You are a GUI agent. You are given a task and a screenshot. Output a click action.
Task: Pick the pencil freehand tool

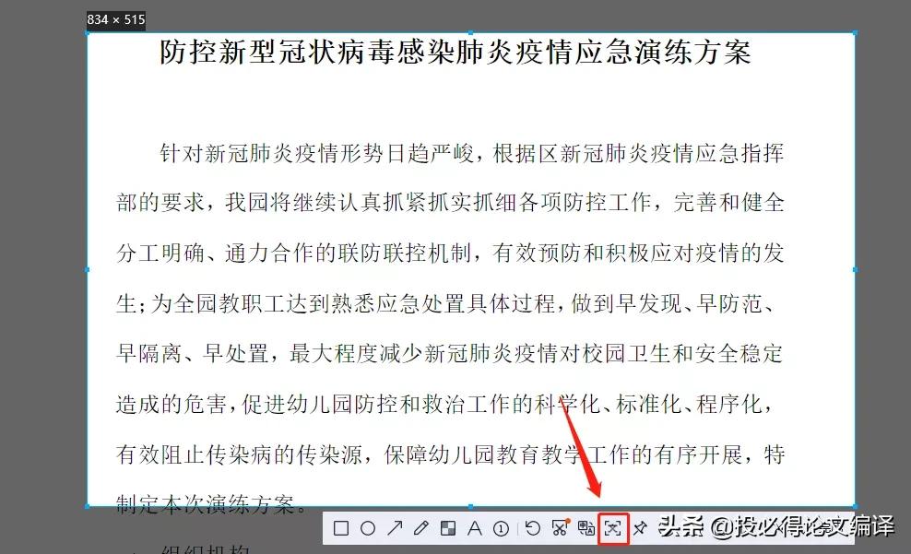(x=420, y=530)
